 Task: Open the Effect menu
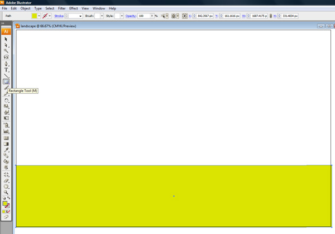click(74, 8)
